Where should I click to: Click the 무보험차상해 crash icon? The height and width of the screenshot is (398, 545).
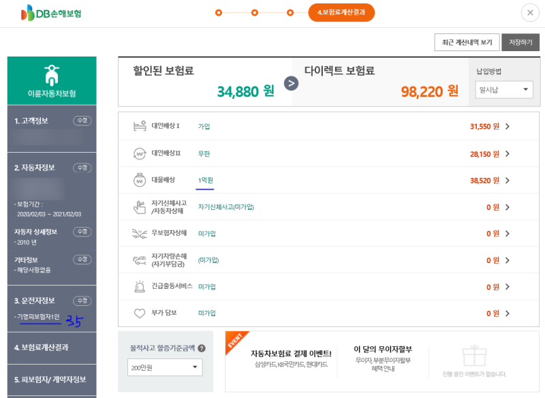140,234
